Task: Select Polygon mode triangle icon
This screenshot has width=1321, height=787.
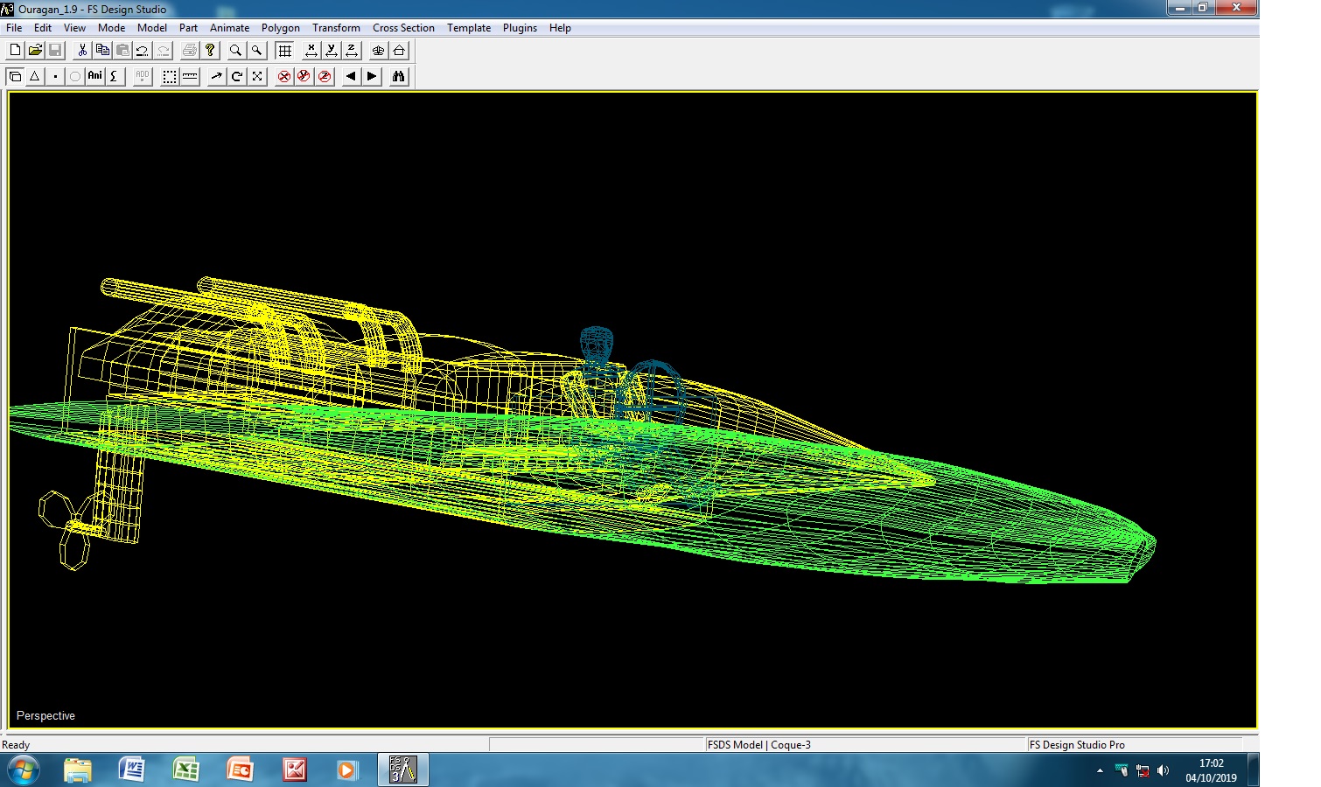Action: (35, 76)
